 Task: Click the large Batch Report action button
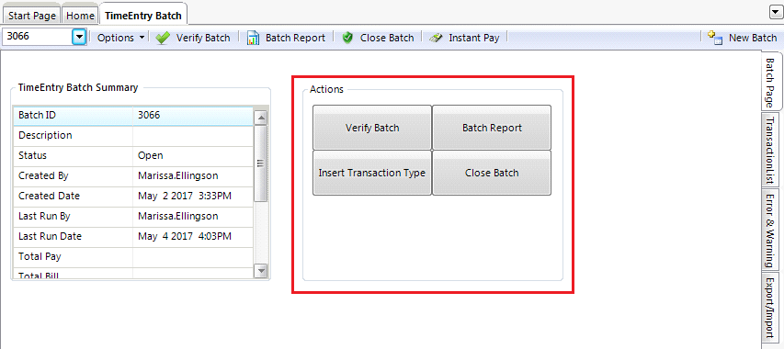click(x=492, y=128)
